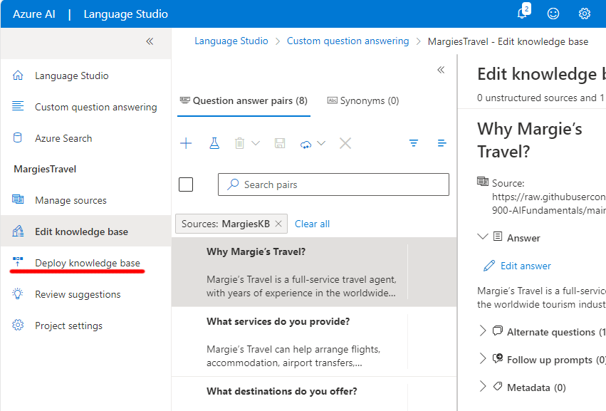Open the filter icon in the toolbar

coord(414,143)
